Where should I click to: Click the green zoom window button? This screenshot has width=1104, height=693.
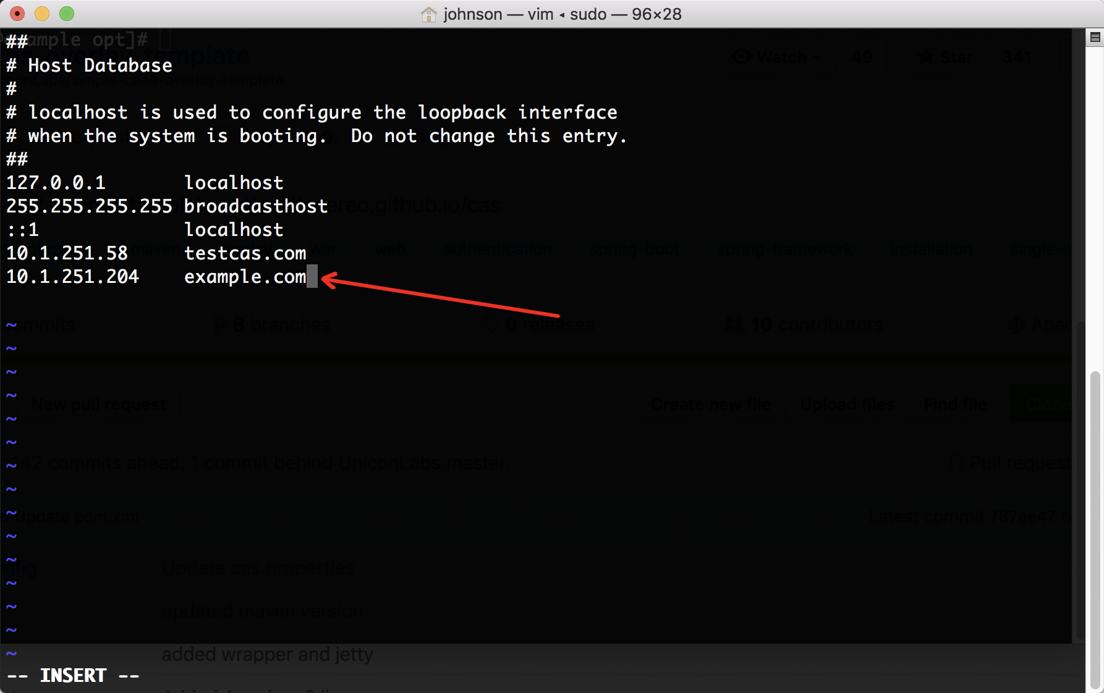pos(67,14)
